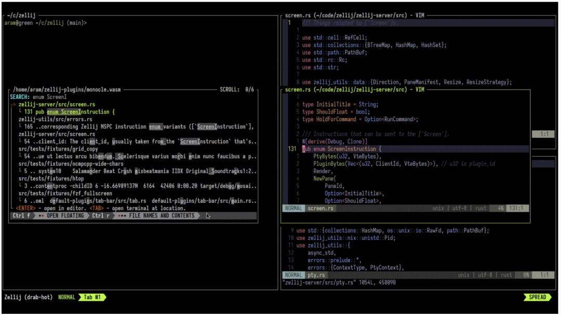The width and height of the screenshot is (561, 317).
Task: Click the ~/c/zellij pane title
Action: pyautogui.click(x=21, y=16)
